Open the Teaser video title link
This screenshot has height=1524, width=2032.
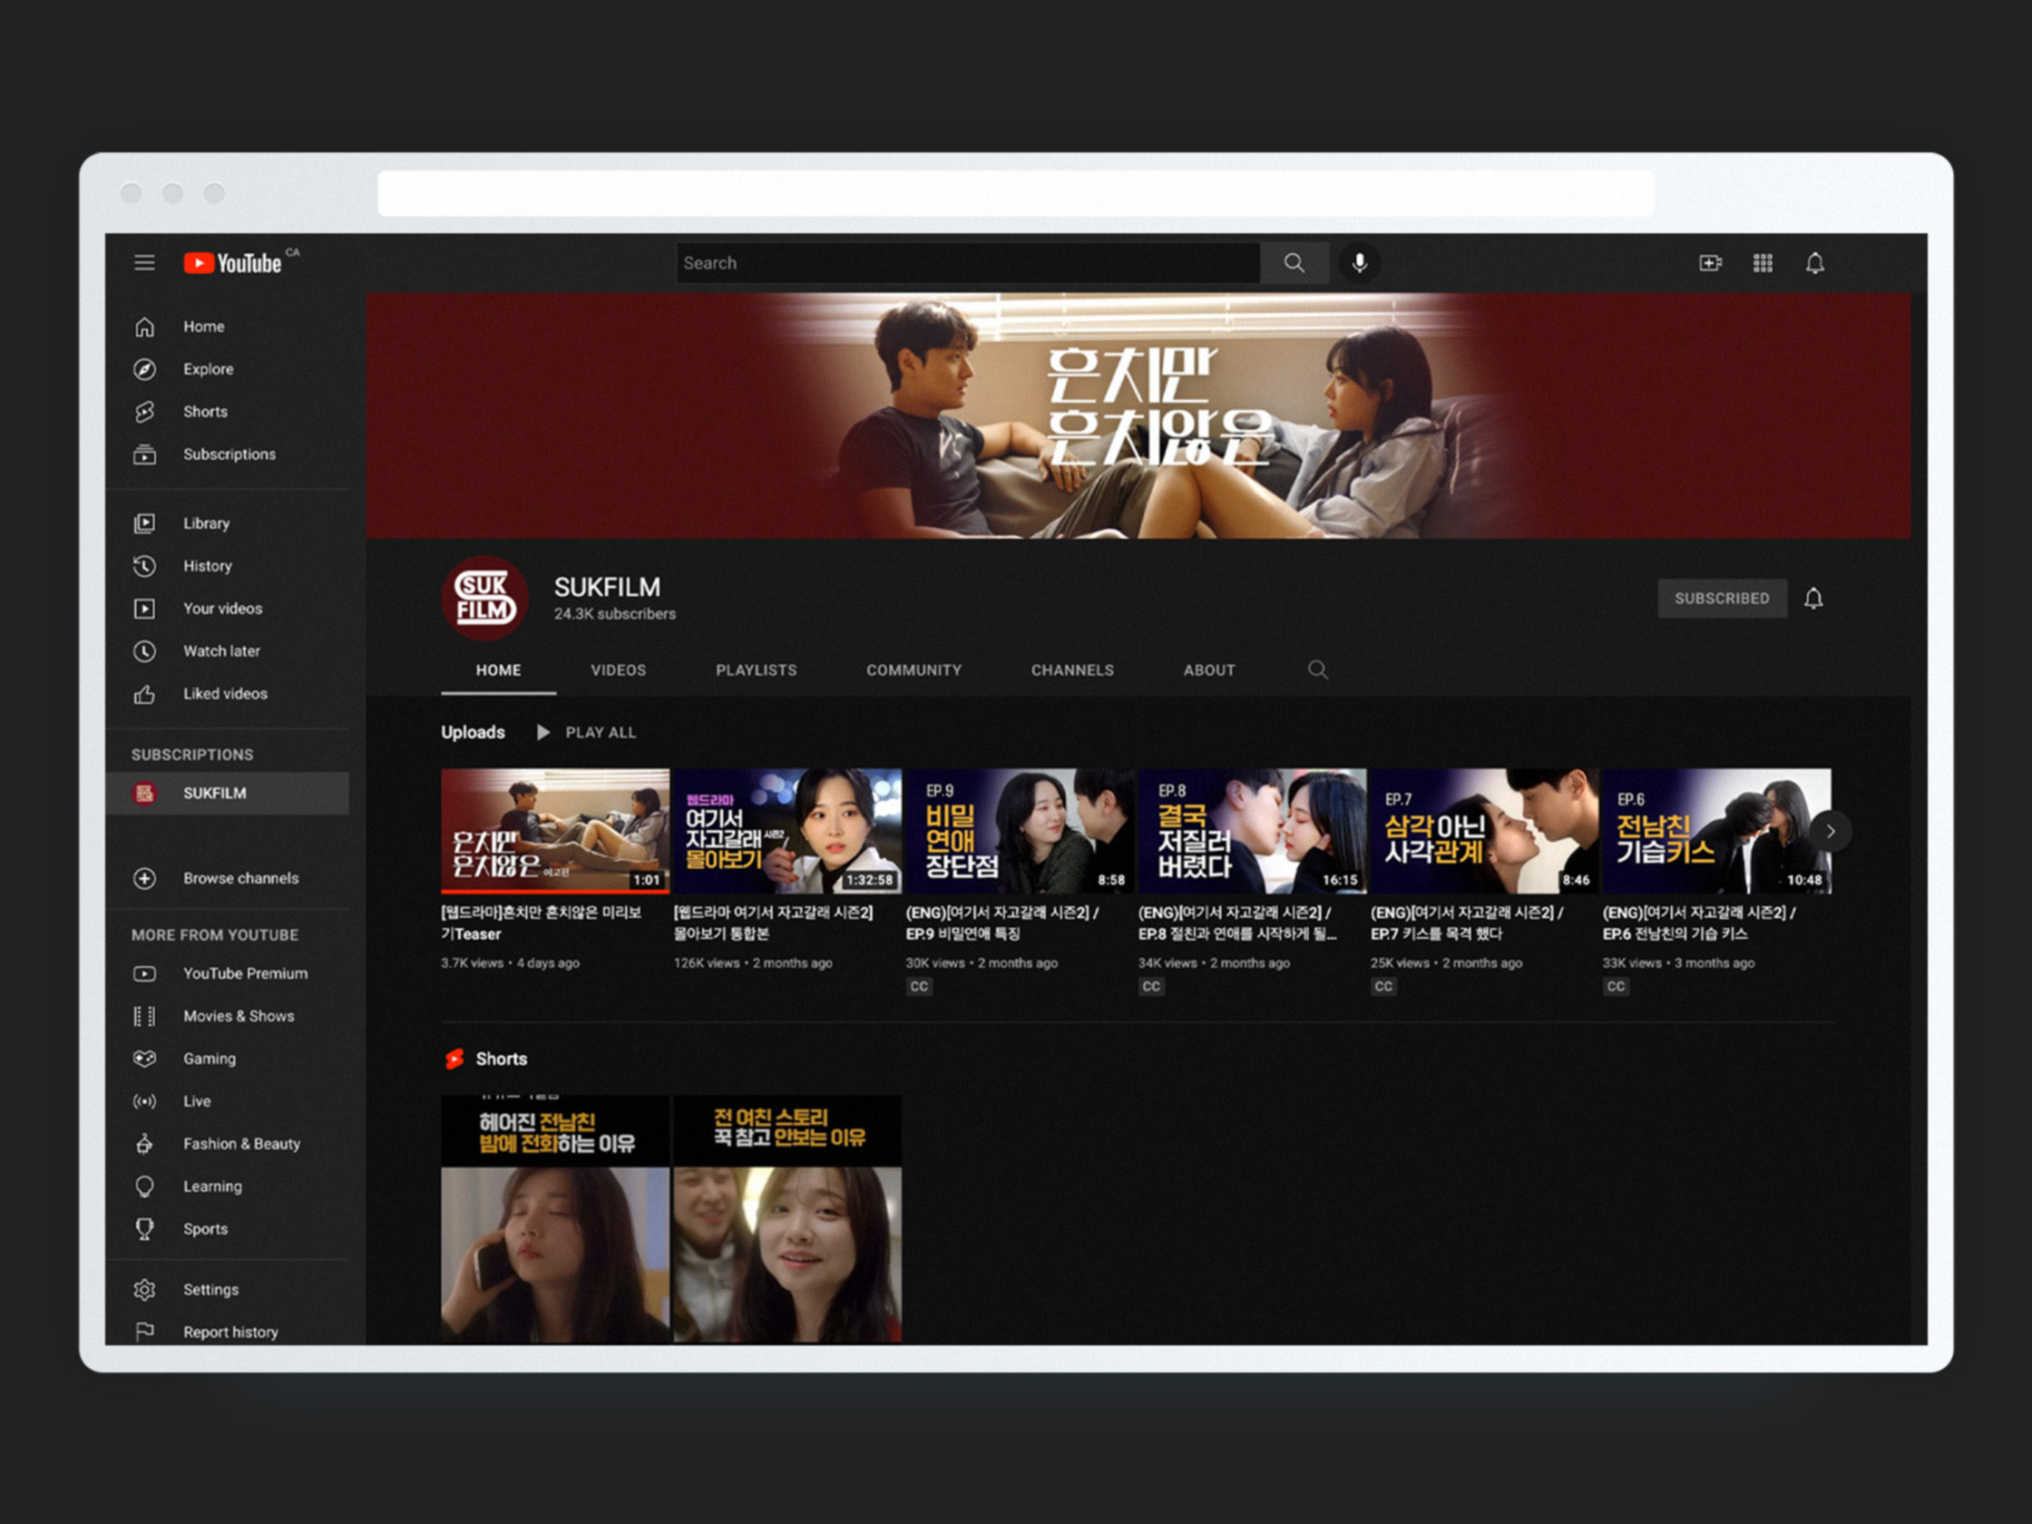coord(541,923)
